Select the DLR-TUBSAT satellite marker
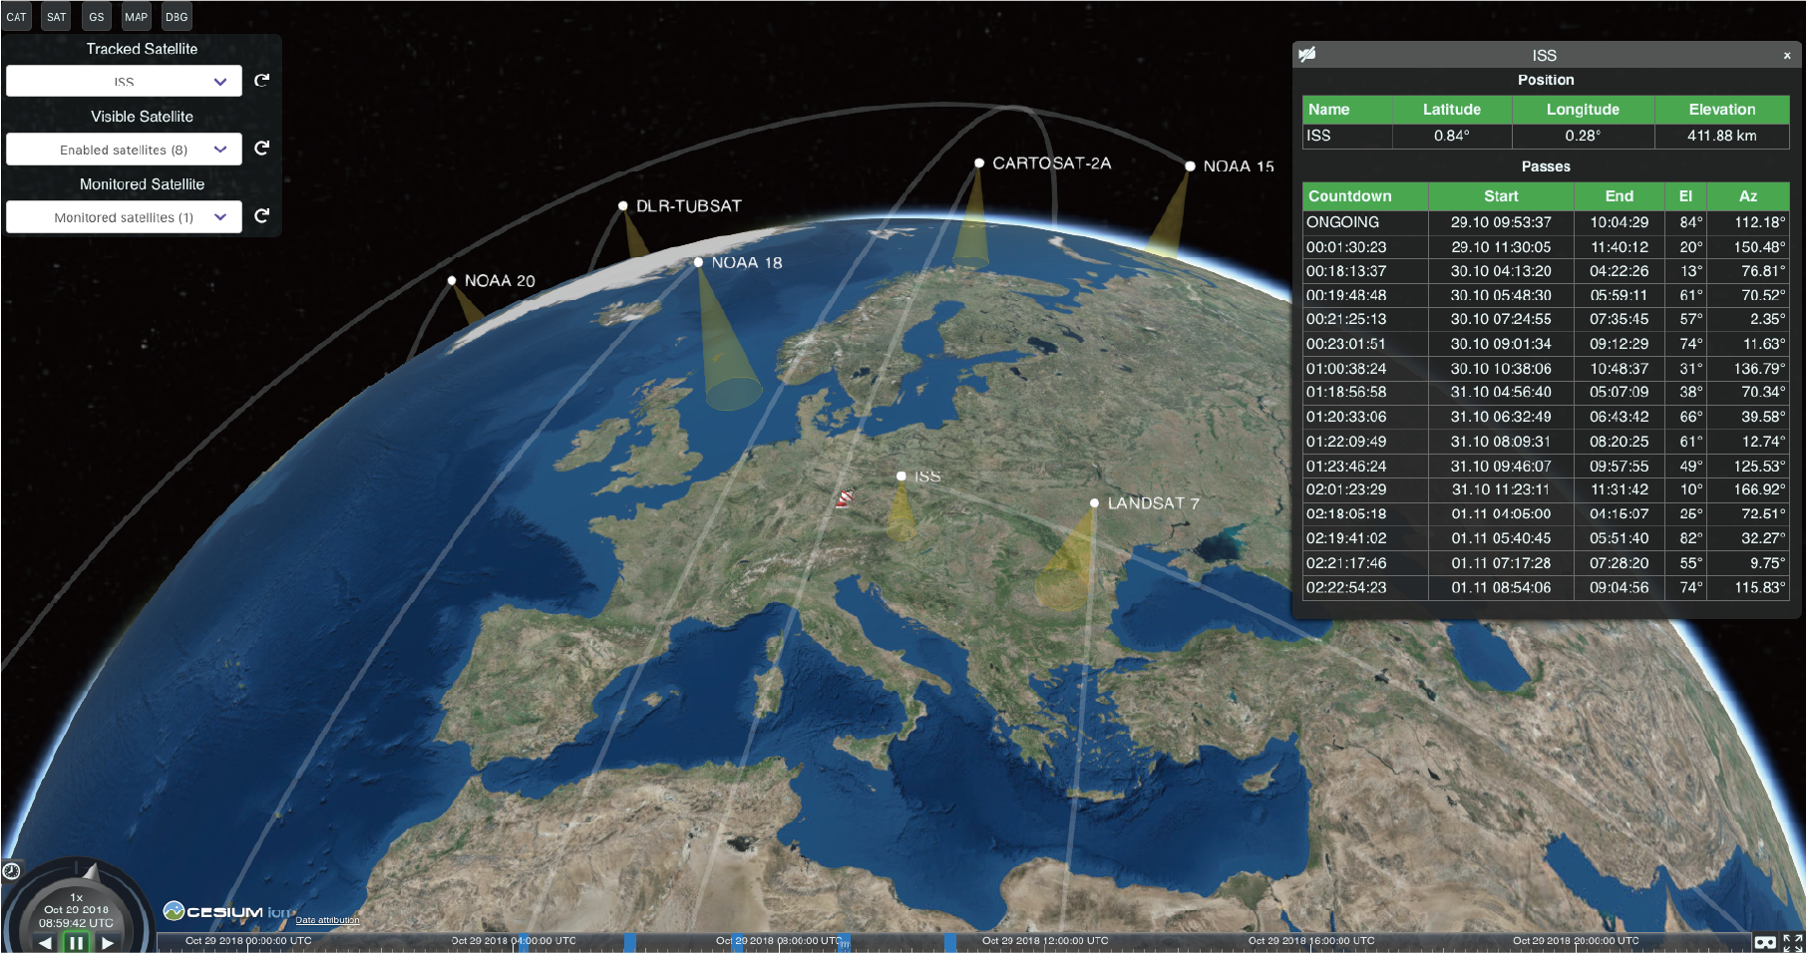This screenshot has height=953, width=1807. coord(623,206)
